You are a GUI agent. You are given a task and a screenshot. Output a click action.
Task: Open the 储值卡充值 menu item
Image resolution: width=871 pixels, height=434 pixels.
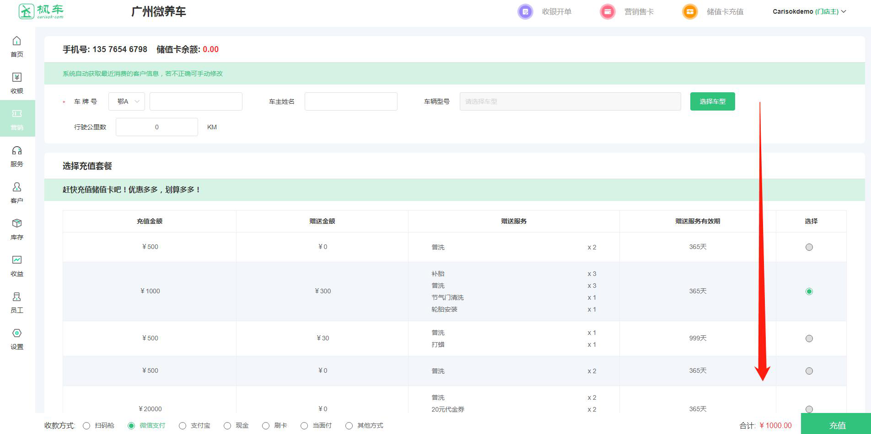tap(725, 12)
